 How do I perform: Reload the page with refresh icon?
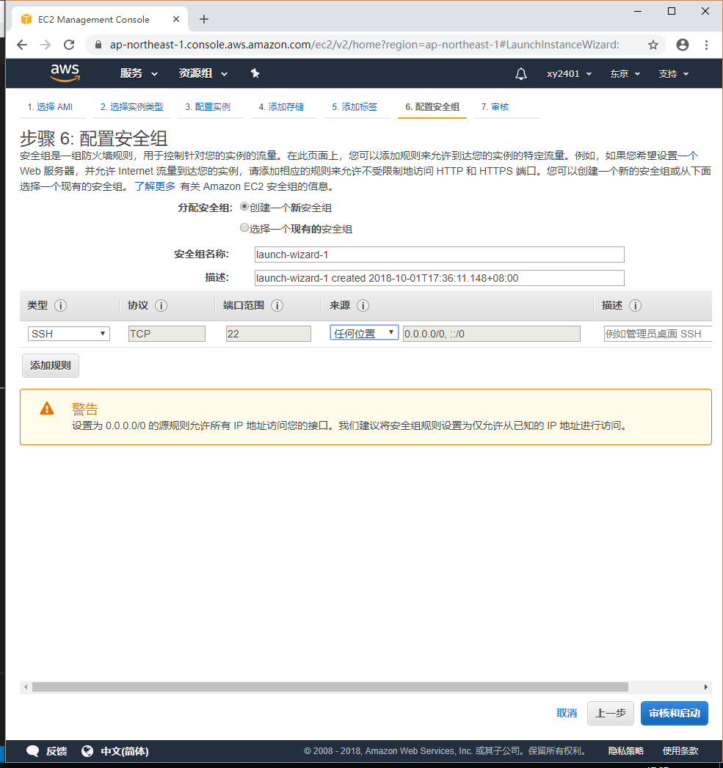[69, 45]
